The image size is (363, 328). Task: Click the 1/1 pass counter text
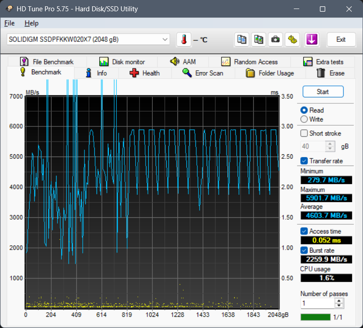[x=337, y=317]
